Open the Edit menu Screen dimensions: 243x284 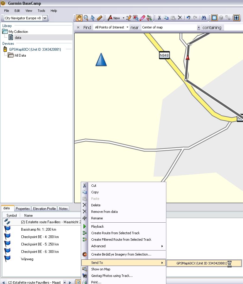click(x=17, y=11)
